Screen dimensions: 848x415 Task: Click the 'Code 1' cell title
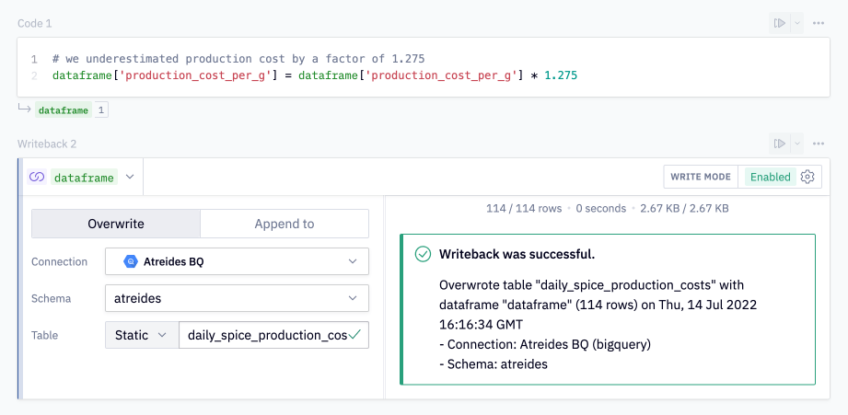tap(35, 23)
